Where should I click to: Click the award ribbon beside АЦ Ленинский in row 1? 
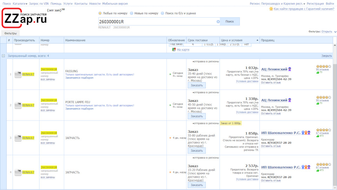(290, 69)
